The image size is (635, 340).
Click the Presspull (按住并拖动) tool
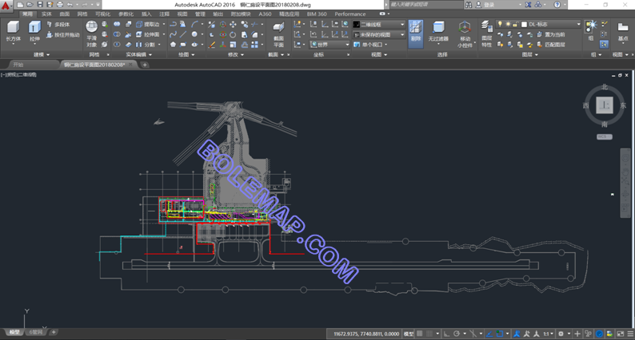point(62,35)
